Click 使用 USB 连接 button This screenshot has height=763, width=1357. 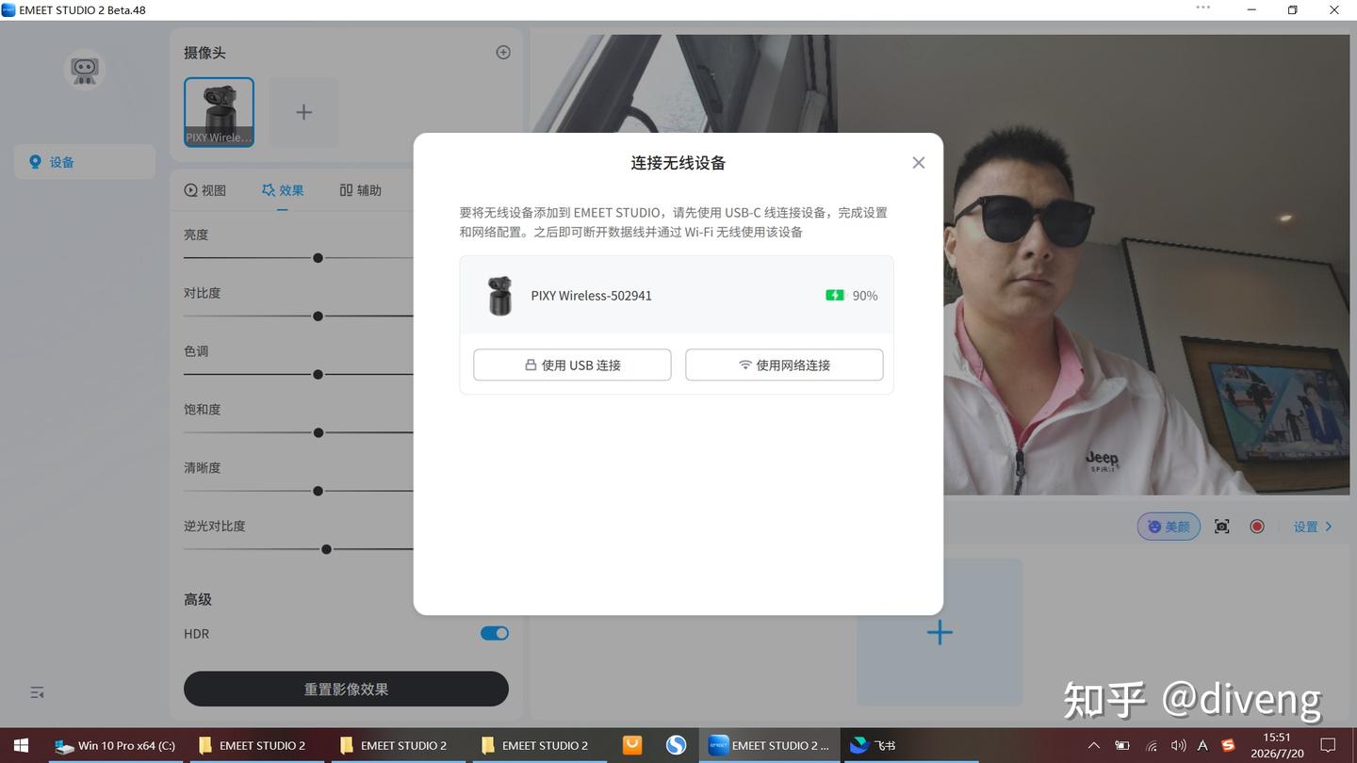[572, 365]
